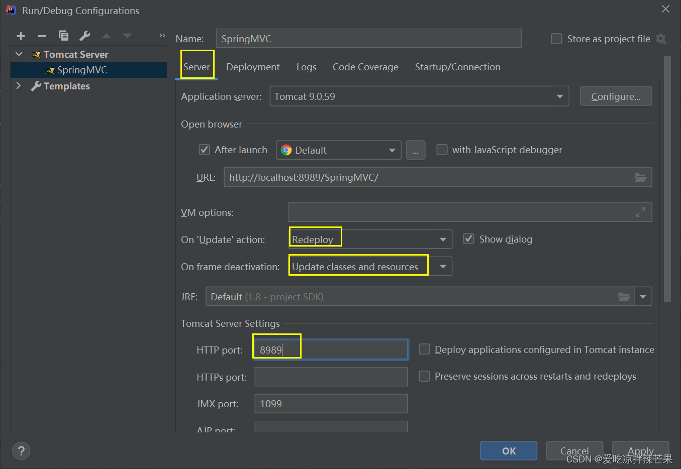Open the Default browser dropdown
681x469 pixels.
(x=339, y=150)
